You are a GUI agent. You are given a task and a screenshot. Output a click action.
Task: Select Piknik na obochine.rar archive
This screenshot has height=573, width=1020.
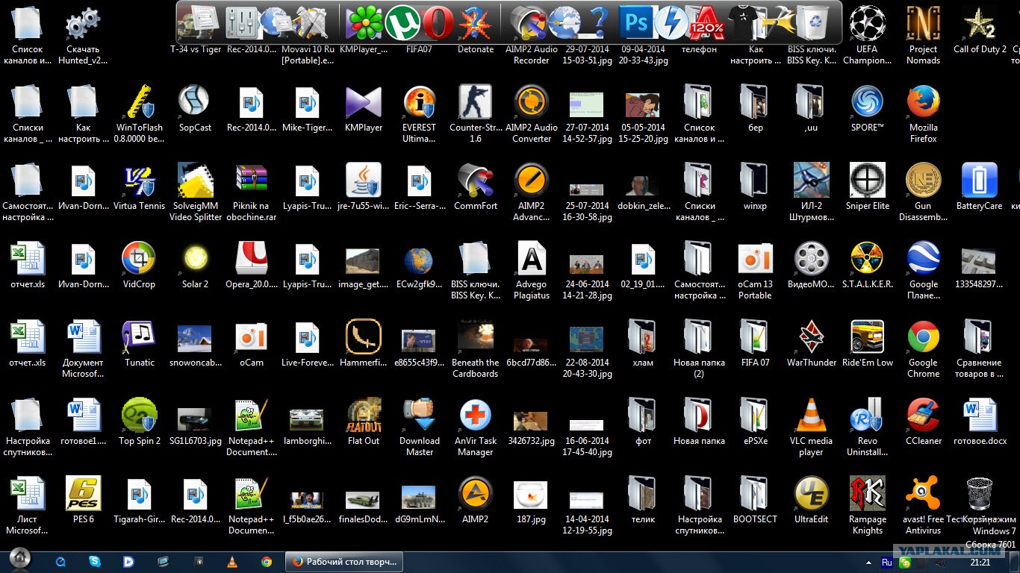tap(251, 192)
